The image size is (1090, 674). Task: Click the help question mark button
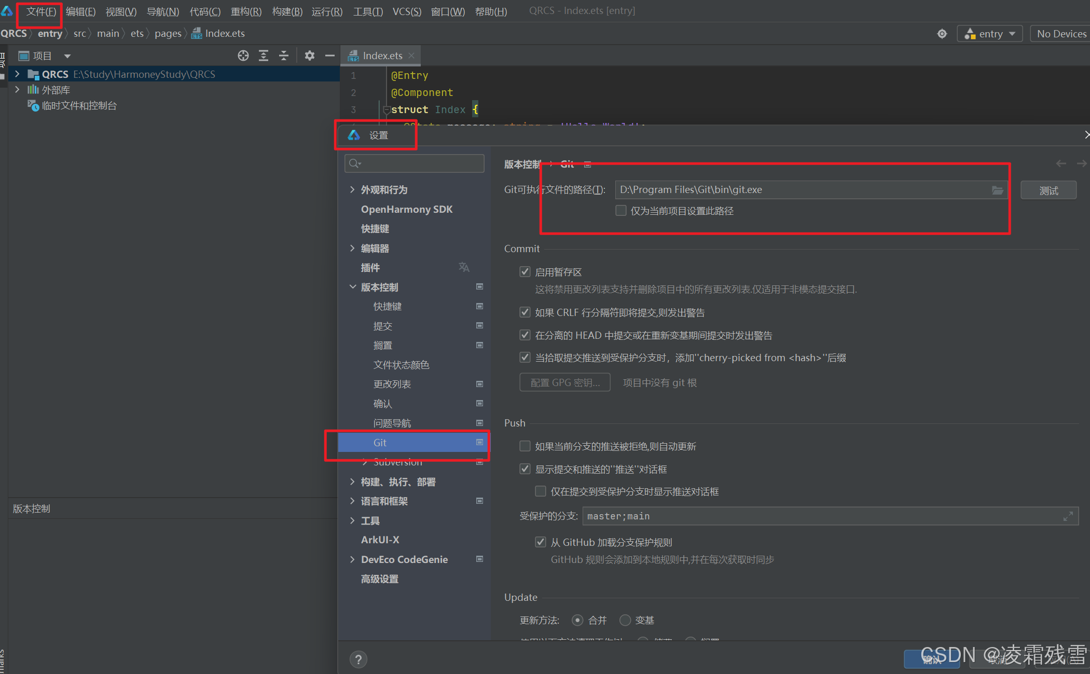[x=358, y=659]
